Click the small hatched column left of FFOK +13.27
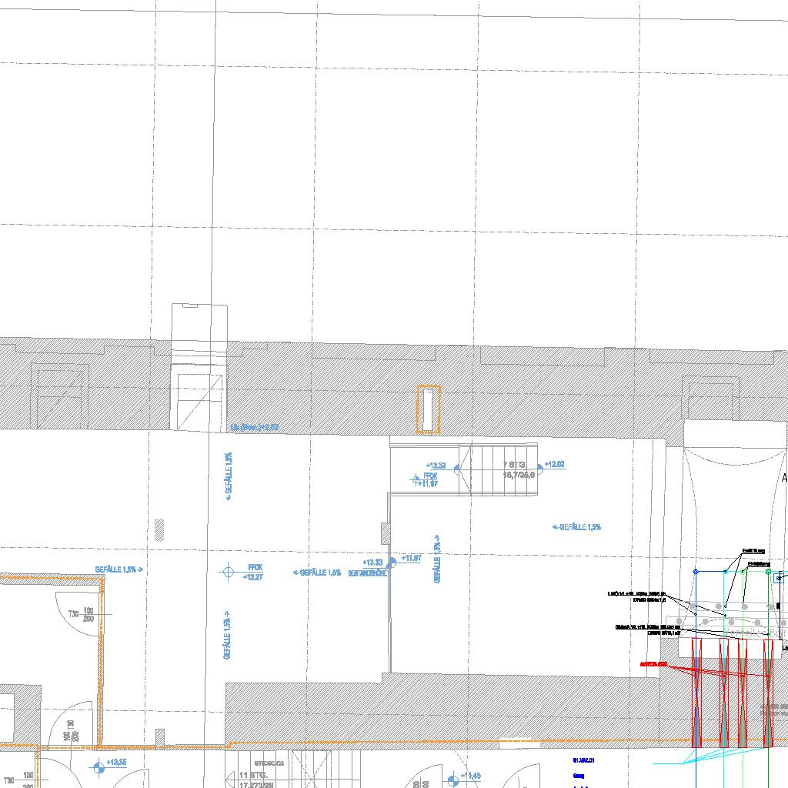Image resolution: width=788 pixels, height=788 pixels. click(x=159, y=529)
